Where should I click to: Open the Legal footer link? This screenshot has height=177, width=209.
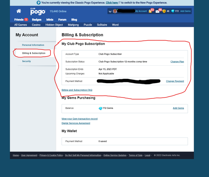click(x=147, y=155)
